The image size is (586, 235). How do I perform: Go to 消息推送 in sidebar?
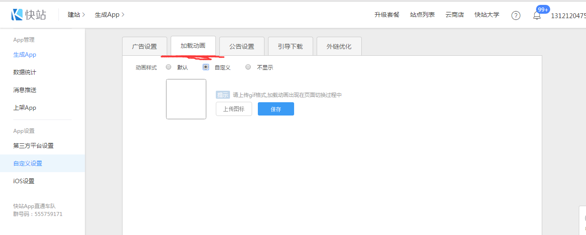(25, 90)
